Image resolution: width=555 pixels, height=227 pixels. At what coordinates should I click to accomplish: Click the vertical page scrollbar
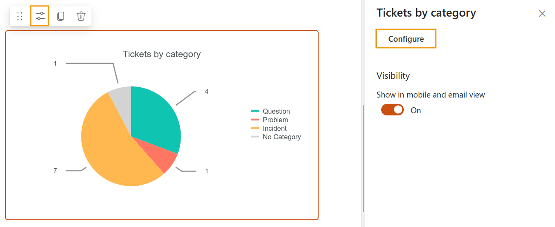[363, 158]
